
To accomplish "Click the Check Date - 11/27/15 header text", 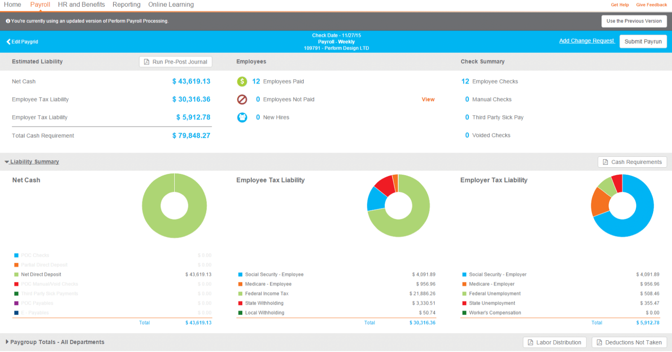I will click(336, 36).
